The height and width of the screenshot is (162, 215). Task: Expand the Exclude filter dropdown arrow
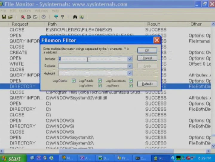point(130,66)
